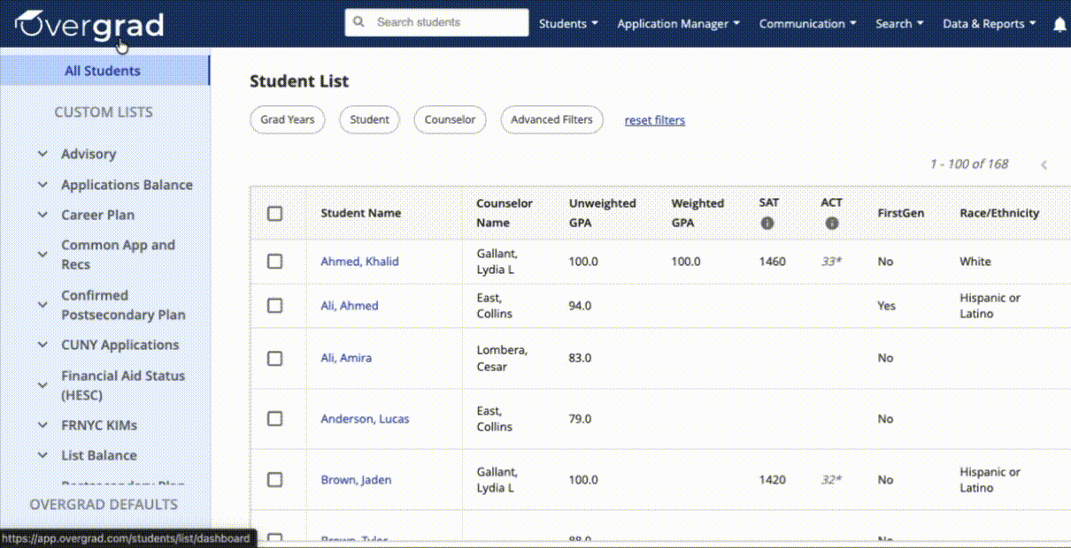The image size is (1071, 548).
Task: Open the Application Manager menu
Action: pos(679,24)
